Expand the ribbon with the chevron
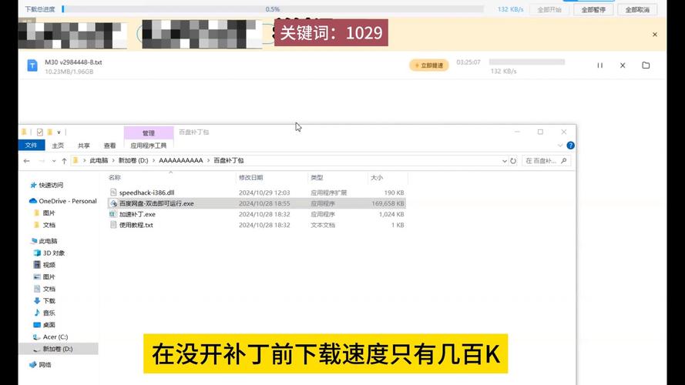The image size is (685, 385). (560, 146)
